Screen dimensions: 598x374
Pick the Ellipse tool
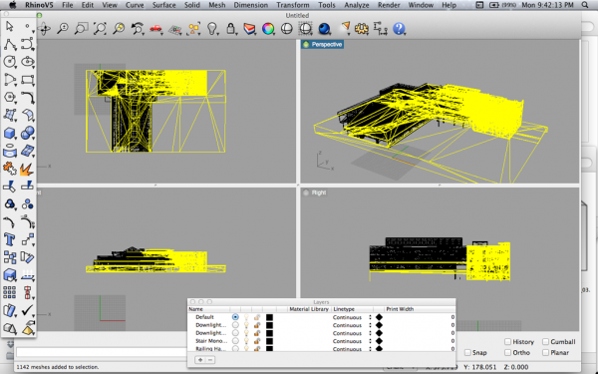tap(28, 62)
